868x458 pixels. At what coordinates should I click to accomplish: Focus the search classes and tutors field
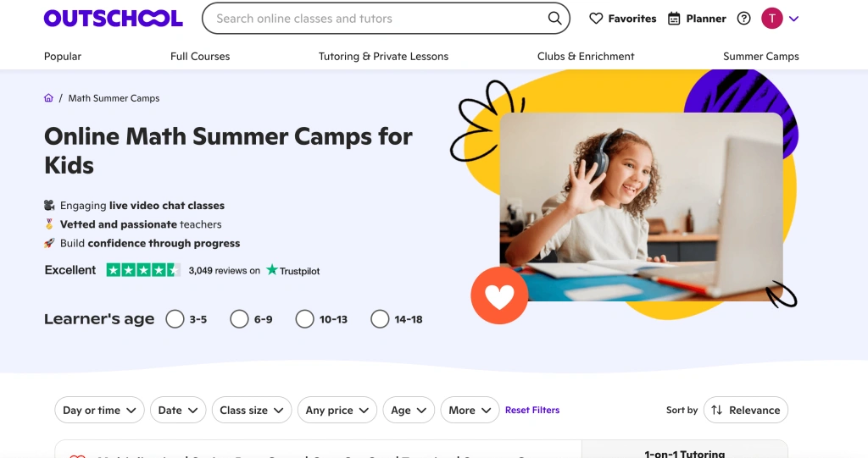(x=373, y=19)
